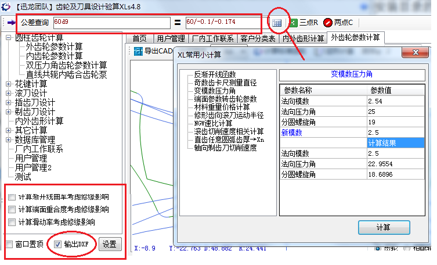Viewport: 437px width, 265px height.
Task: Switch to the 内外齿形计算 tab
Action: click(303, 38)
